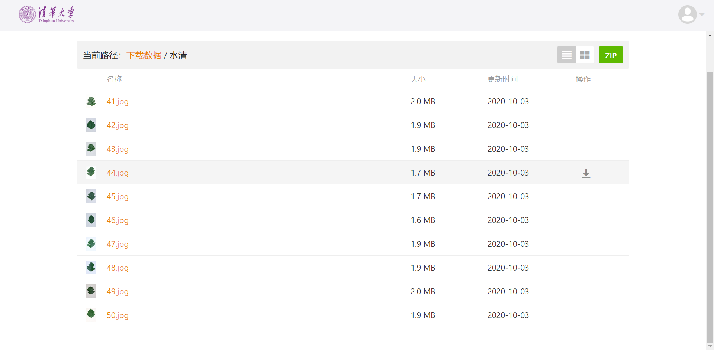The image size is (714, 350).
Task: Go to Tsinghua University logo homepage
Action: tap(46, 14)
